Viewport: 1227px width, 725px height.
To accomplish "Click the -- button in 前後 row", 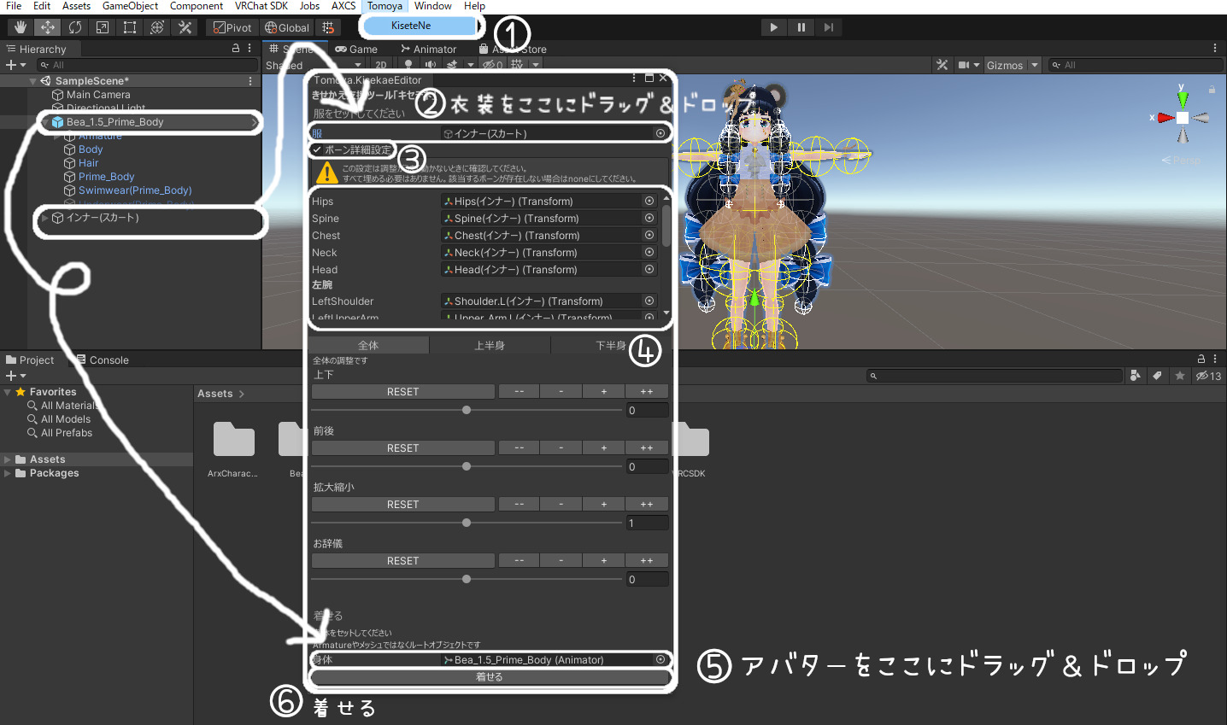I will (x=520, y=447).
